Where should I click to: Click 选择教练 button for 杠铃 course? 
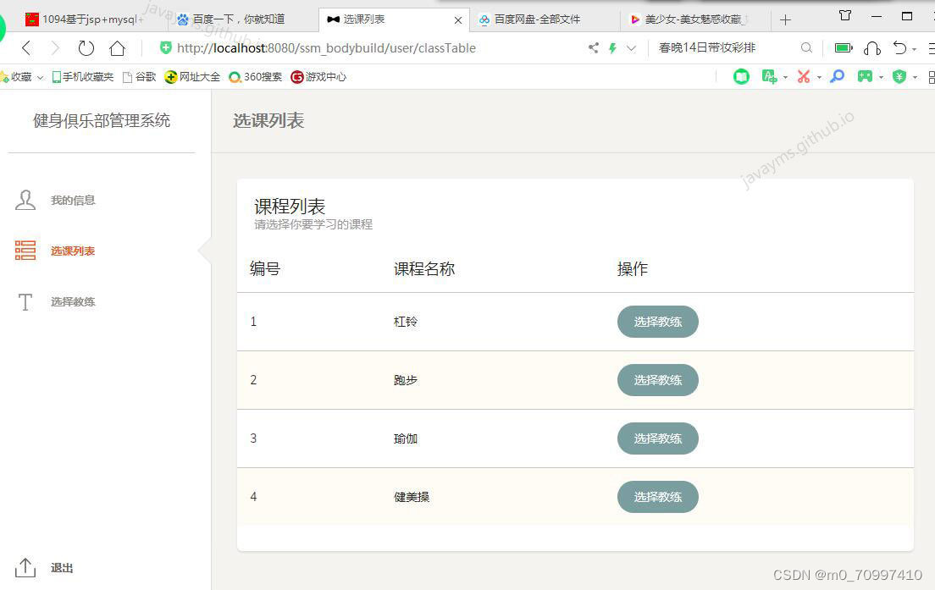coord(658,322)
